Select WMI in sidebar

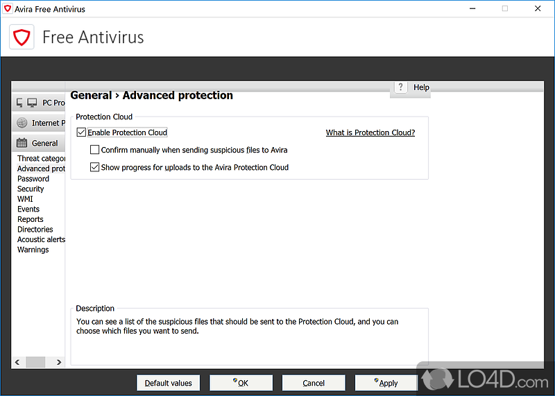[25, 199]
